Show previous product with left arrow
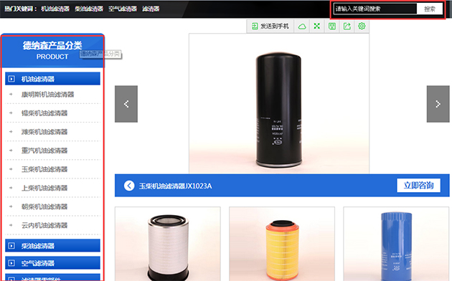Screen dimensions: 452x281 (x=126, y=104)
